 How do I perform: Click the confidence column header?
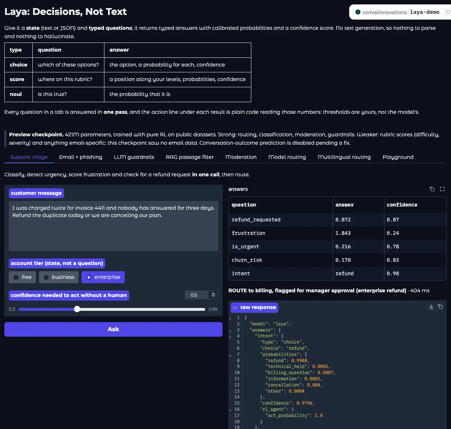tap(415, 205)
